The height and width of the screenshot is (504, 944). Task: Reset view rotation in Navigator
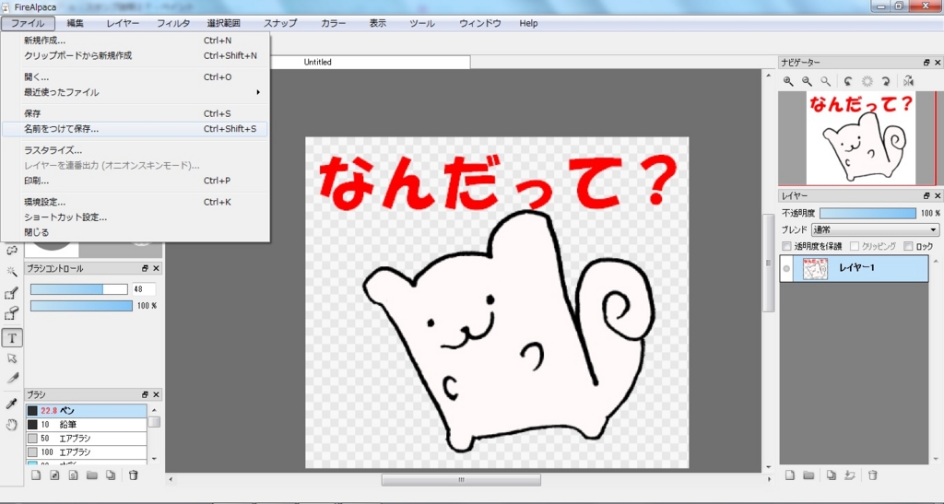point(867,81)
